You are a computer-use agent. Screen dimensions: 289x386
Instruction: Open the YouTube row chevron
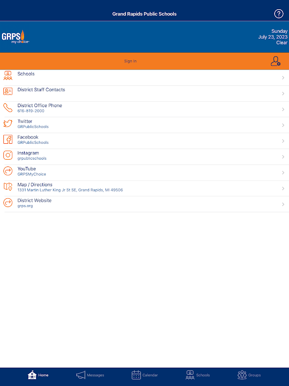point(283,173)
